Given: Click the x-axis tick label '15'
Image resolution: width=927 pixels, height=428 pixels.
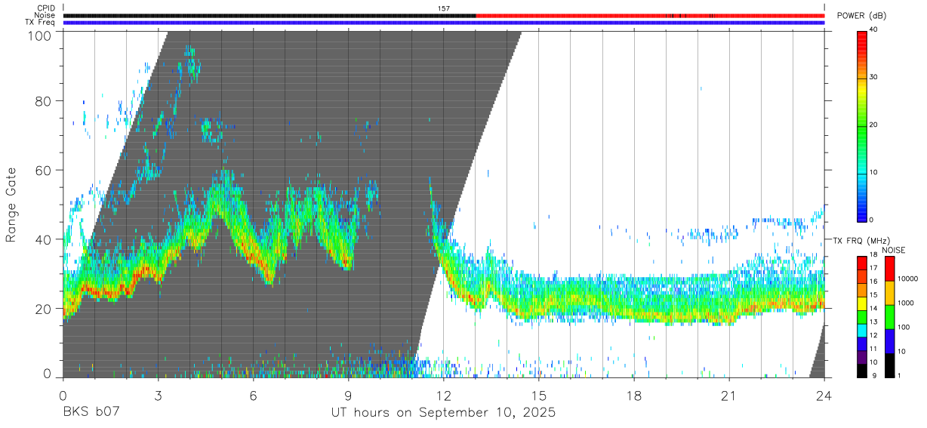Looking at the screenshot, I should (539, 396).
